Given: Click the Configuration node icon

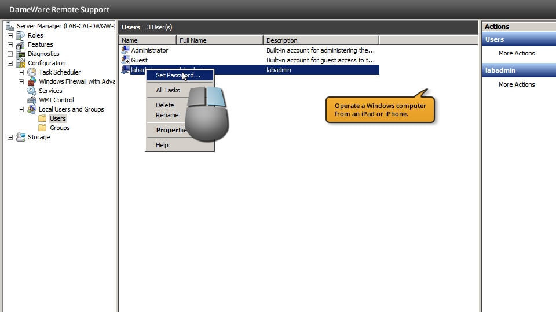Looking at the screenshot, I should tap(21, 63).
